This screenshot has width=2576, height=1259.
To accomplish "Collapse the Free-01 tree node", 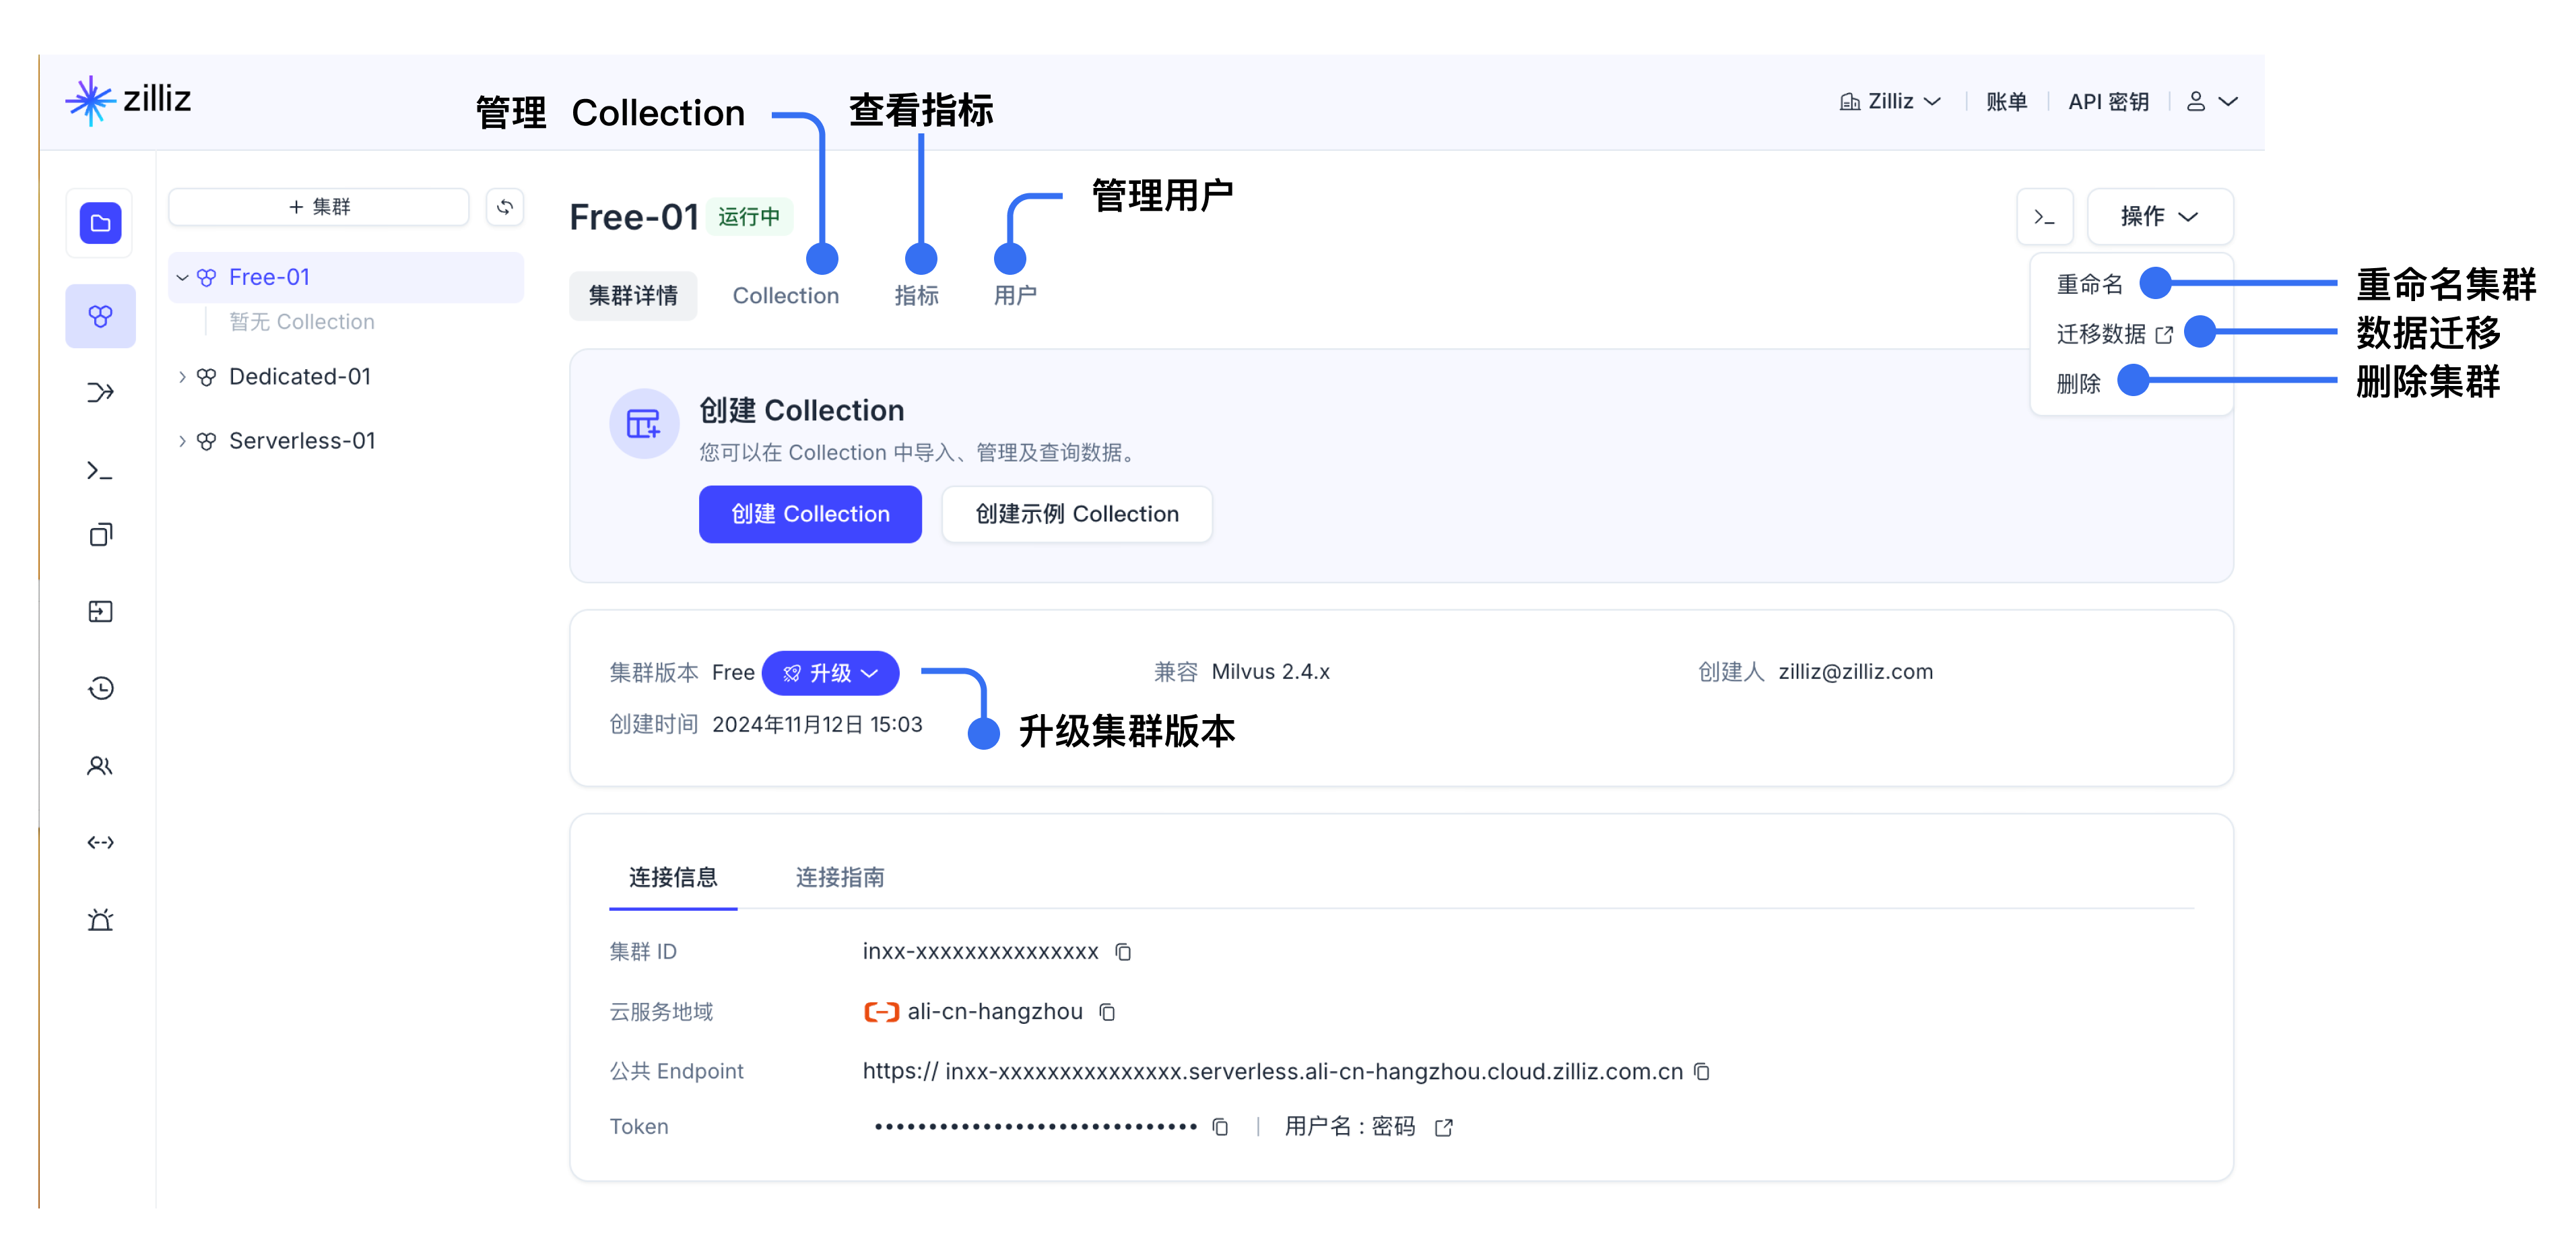I will [x=182, y=277].
